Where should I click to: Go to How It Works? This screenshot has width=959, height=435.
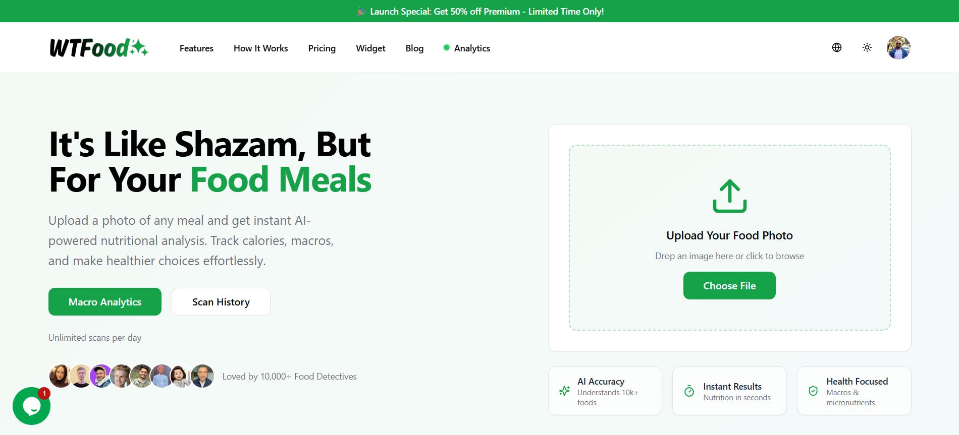(260, 48)
